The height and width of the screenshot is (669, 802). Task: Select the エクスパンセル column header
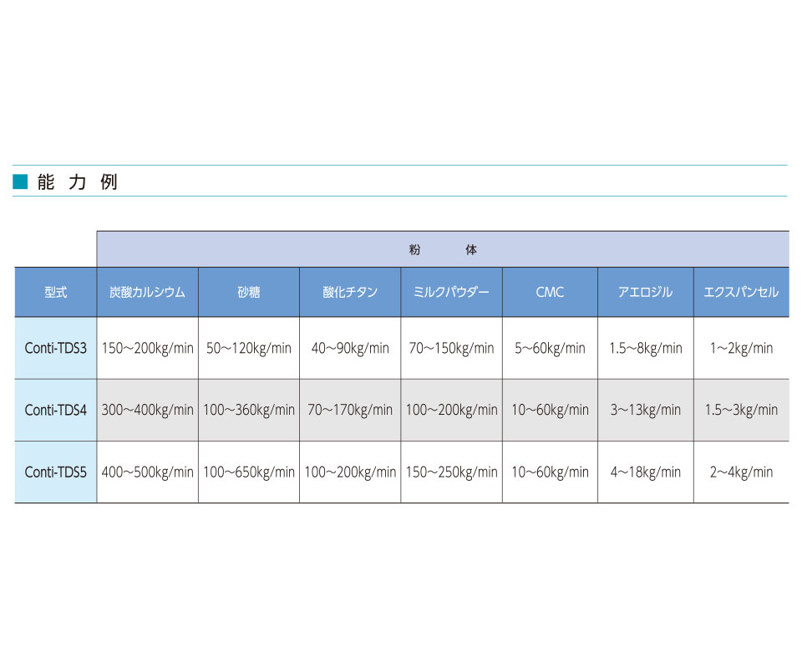(x=741, y=293)
